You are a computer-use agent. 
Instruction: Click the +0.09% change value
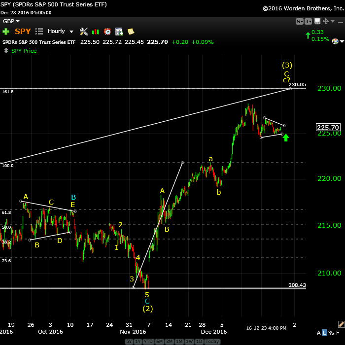click(x=203, y=42)
